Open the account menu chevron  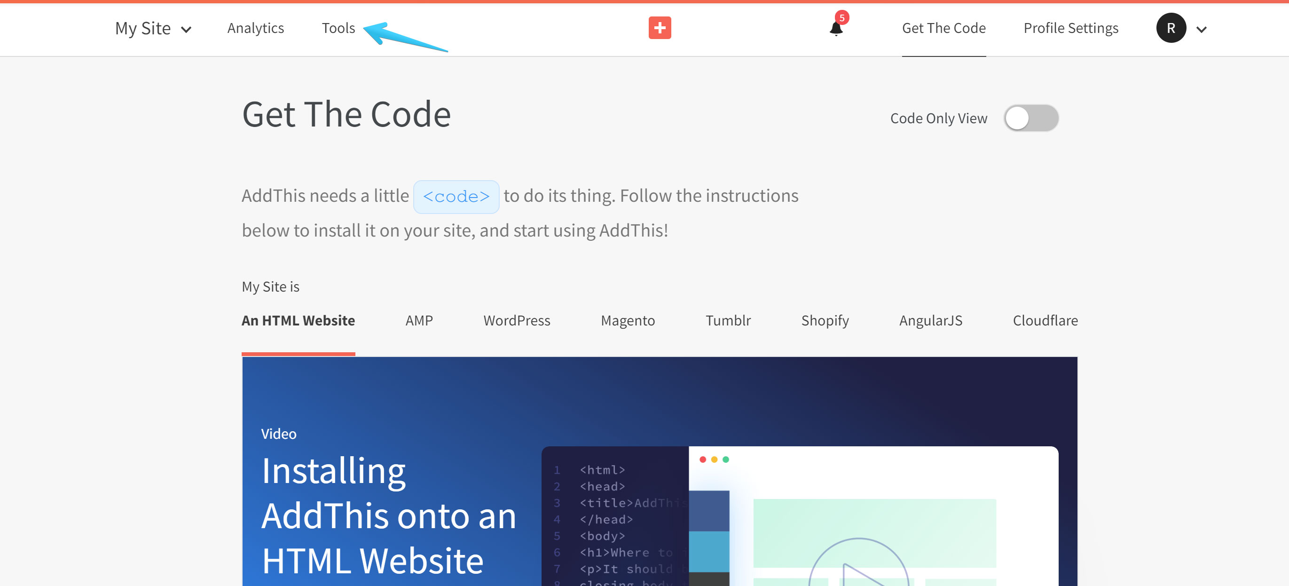1201,30
